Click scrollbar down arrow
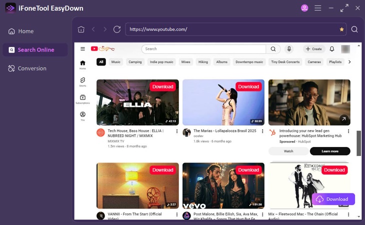Screen dimensions: 365x225 [358, 216]
